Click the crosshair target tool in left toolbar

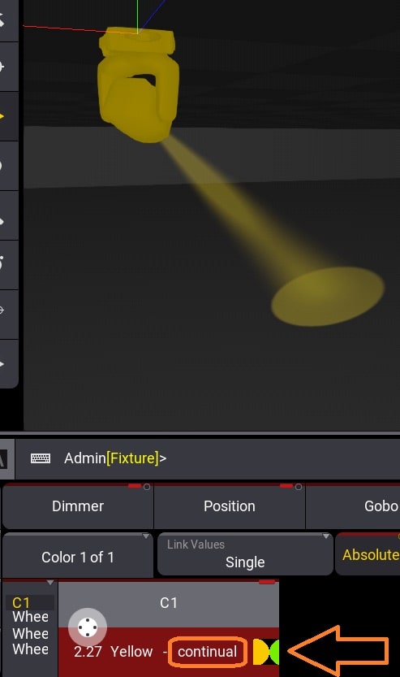coord(2,310)
